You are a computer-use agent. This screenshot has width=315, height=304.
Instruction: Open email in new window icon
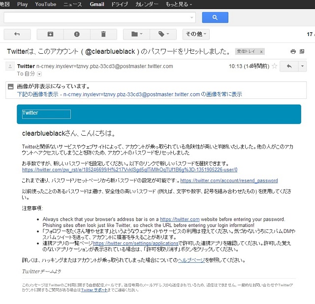[x=302, y=52]
